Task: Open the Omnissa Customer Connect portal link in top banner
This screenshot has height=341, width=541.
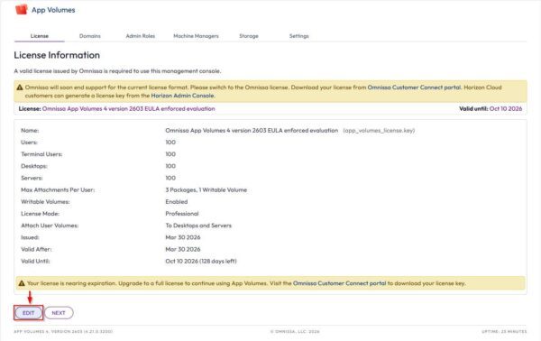Action: [414, 88]
